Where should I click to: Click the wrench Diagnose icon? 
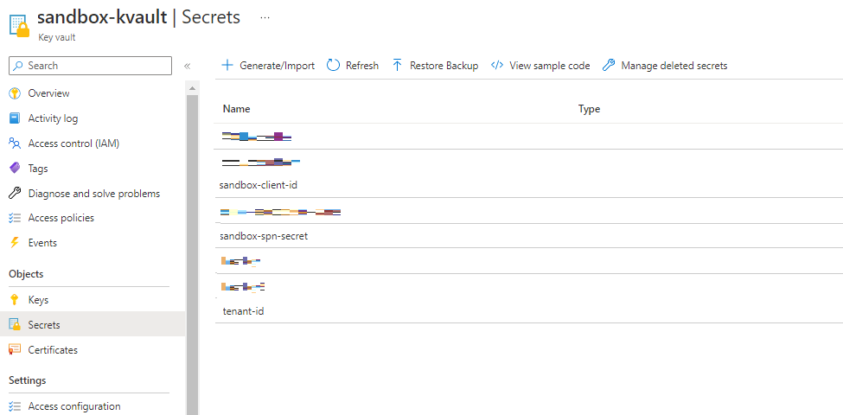pos(15,193)
